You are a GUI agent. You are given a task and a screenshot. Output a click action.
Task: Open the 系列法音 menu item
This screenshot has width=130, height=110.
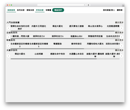[21, 10]
